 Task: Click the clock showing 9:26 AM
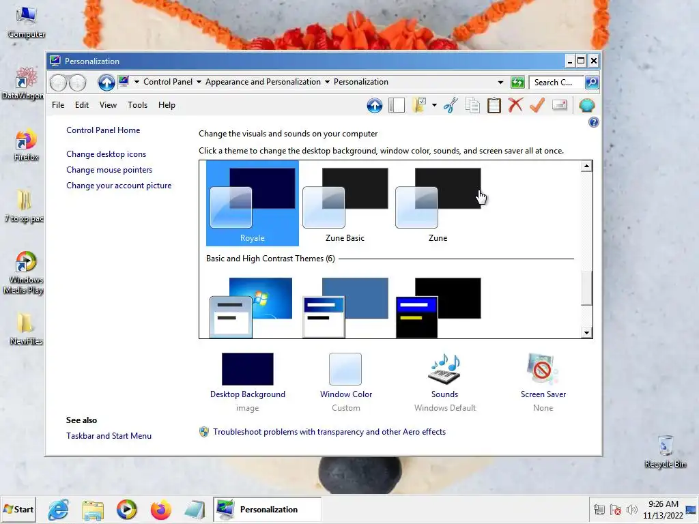(663, 504)
